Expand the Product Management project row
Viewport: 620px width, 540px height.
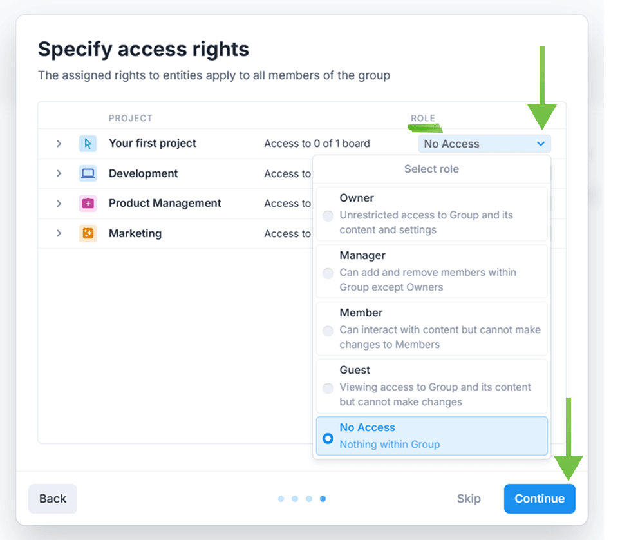59,204
